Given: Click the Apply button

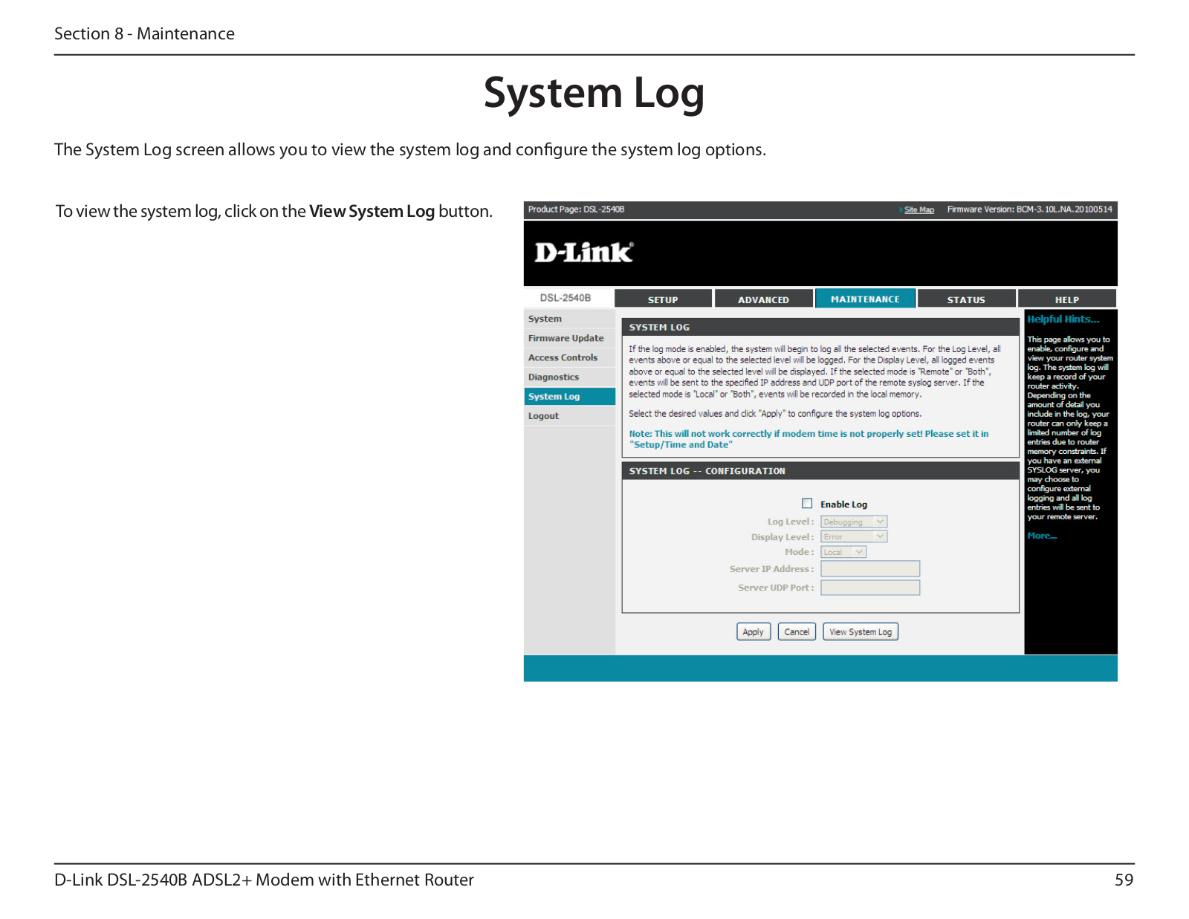Looking at the screenshot, I should coord(753,631).
